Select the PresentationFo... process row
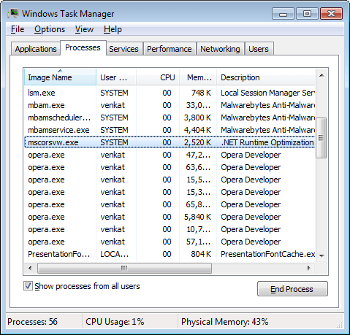Image resolution: width=350 pixels, height=335 pixels. coord(170,254)
